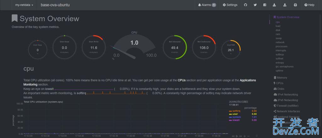Click the Used RAM gauge

(231, 49)
